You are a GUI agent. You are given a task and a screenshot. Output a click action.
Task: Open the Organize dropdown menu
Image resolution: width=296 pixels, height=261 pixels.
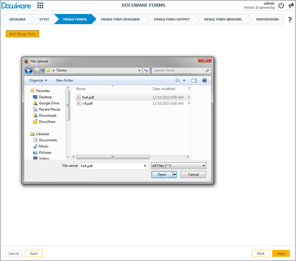(38, 80)
